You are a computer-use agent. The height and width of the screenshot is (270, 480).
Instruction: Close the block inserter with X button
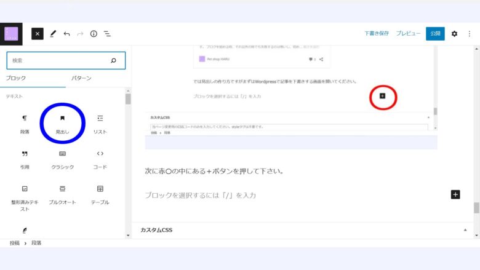(38, 34)
